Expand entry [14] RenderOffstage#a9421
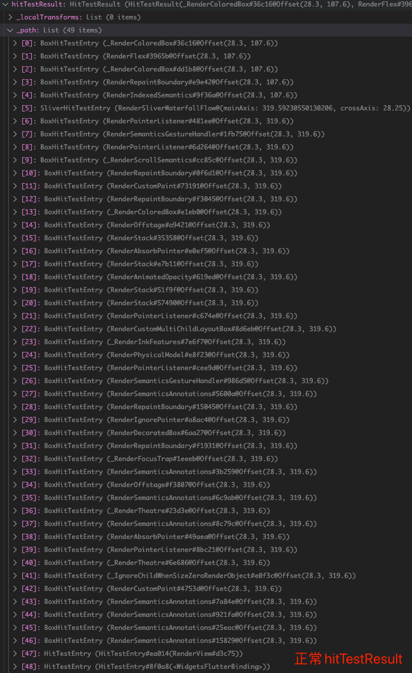 click(15, 225)
